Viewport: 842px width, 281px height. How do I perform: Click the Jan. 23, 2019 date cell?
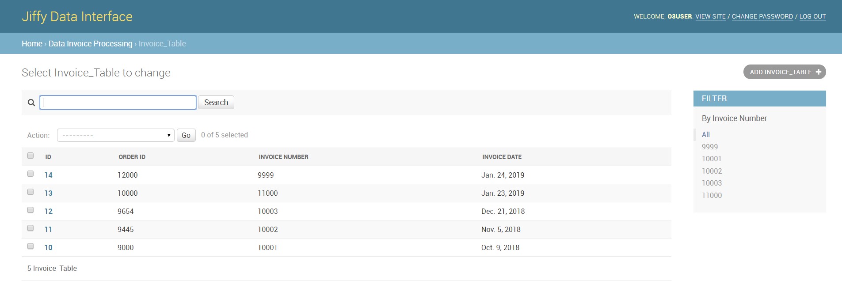503,193
